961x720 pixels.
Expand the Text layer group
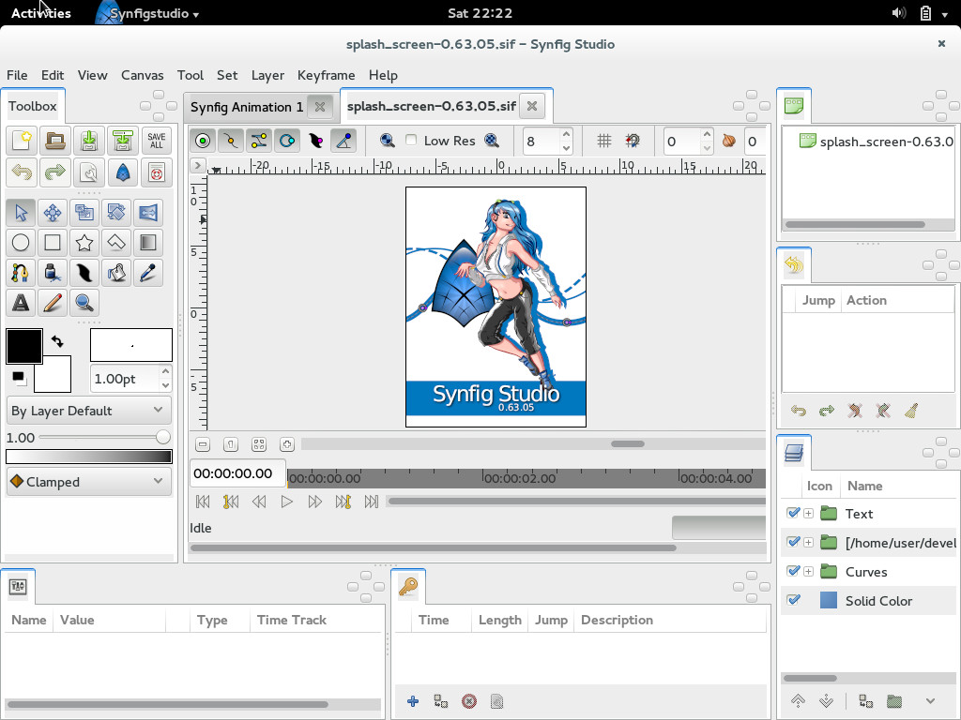tap(808, 514)
